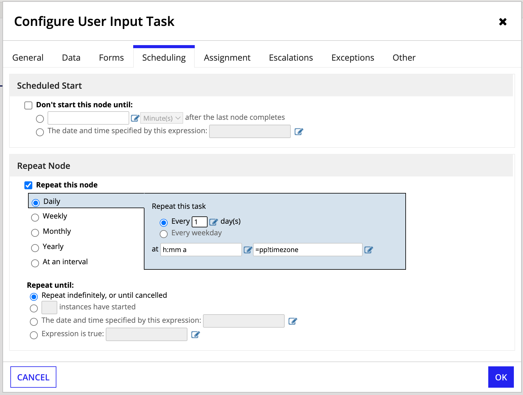Open expression editor for minutes delay field

135,118
